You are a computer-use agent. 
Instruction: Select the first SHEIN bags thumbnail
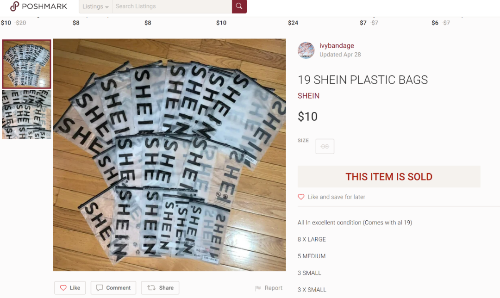[x=26, y=64]
